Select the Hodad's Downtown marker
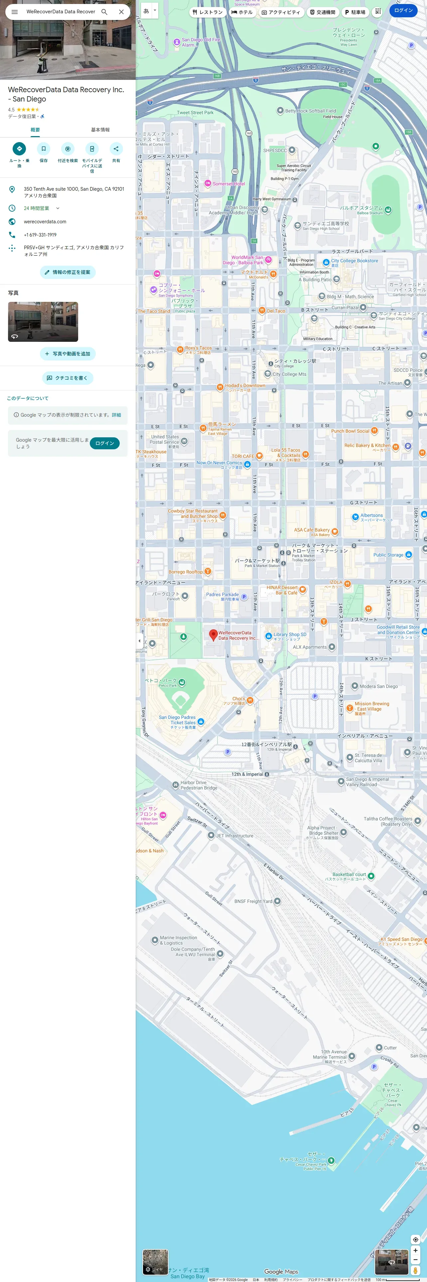 pyautogui.click(x=220, y=387)
